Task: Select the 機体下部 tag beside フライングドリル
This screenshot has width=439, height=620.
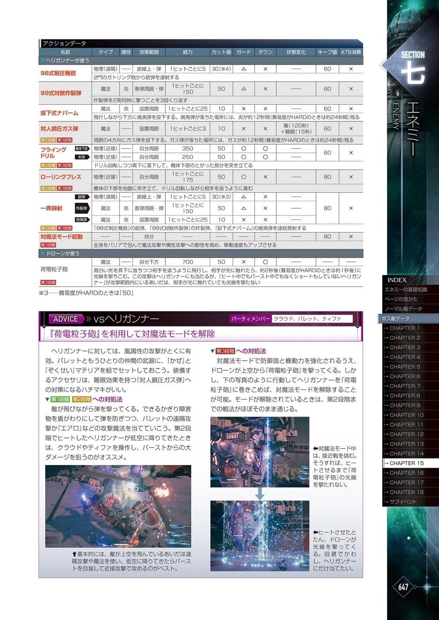Action: 82,149
